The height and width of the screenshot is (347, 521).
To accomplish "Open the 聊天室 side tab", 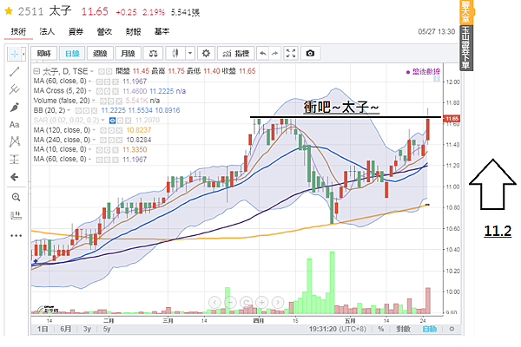I will [465, 12].
